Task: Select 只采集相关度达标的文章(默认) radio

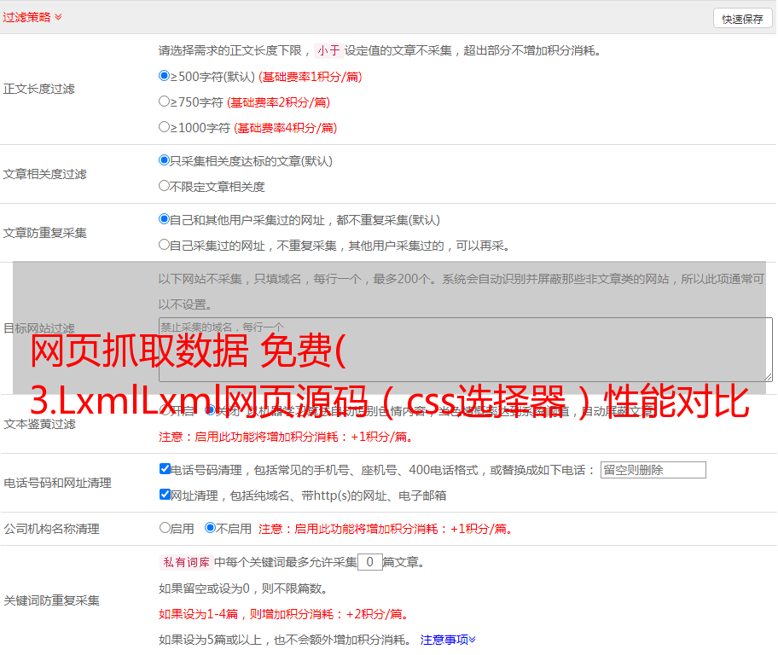Action: 164,159
